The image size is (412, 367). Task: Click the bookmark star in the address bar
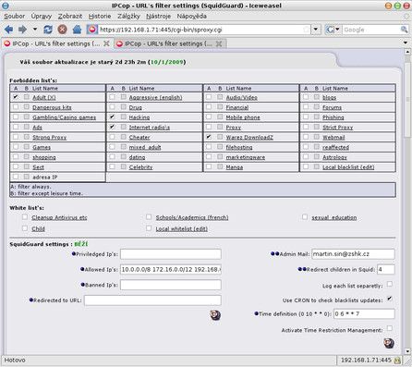coord(306,30)
